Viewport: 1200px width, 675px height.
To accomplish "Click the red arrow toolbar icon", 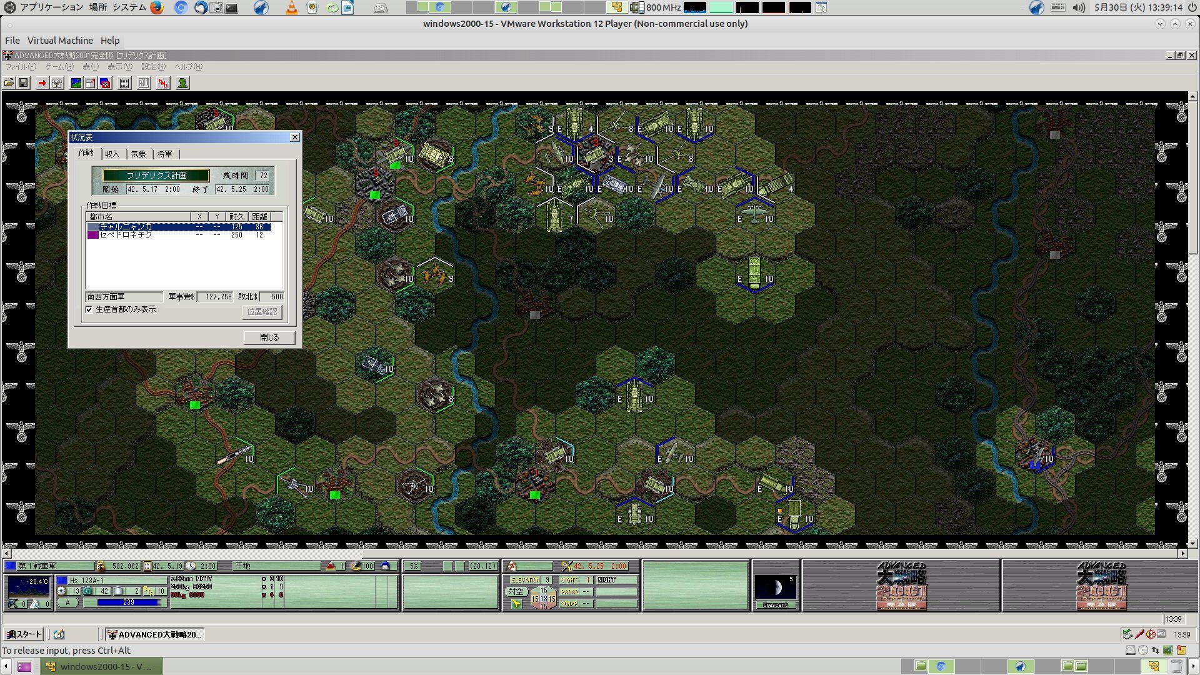I will 42,83.
